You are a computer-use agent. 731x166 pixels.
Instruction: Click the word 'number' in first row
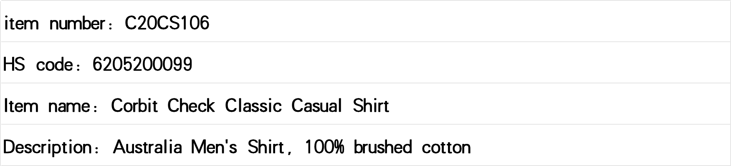point(76,23)
